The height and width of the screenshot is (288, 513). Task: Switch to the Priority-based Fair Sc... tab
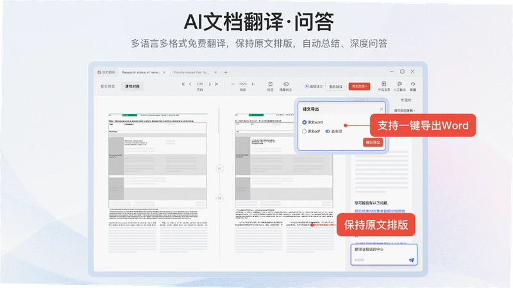coord(191,72)
